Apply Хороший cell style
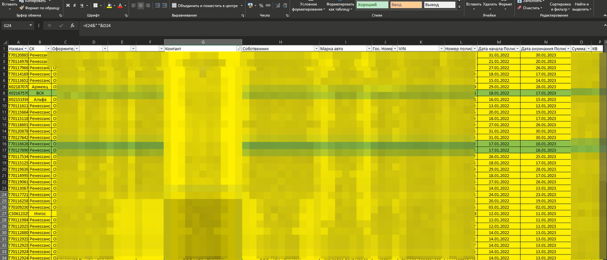Viewport: 607px width, 260px height. pyautogui.click(x=372, y=5)
